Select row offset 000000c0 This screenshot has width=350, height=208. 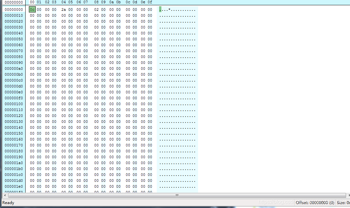pos(14,81)
